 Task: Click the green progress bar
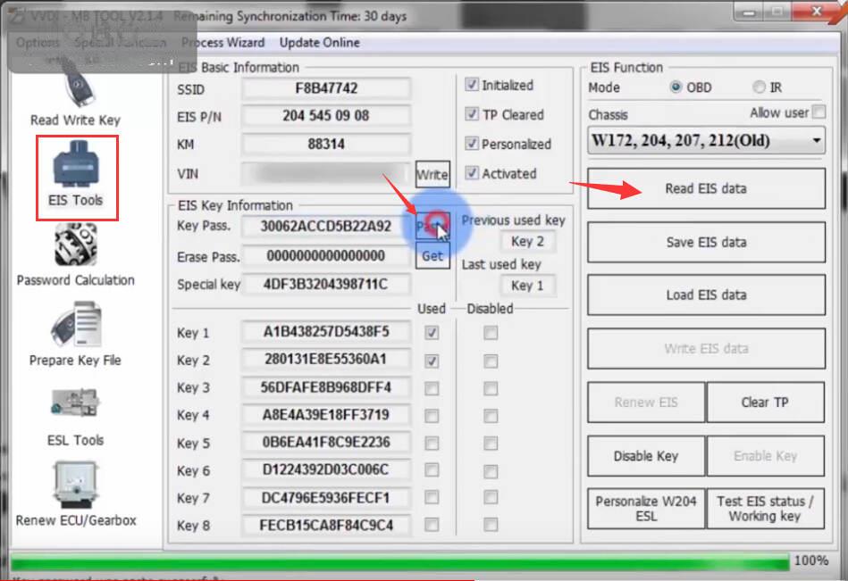click(399, 562)
